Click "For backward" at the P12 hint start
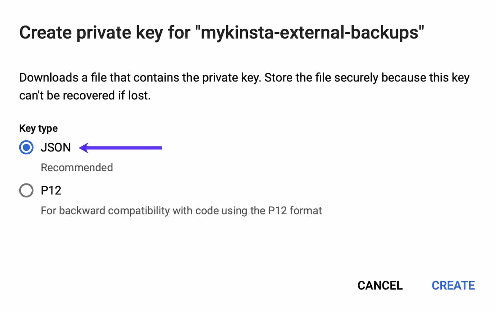The width and height of the screenshot is (496, 312). [x=73, y=211]
